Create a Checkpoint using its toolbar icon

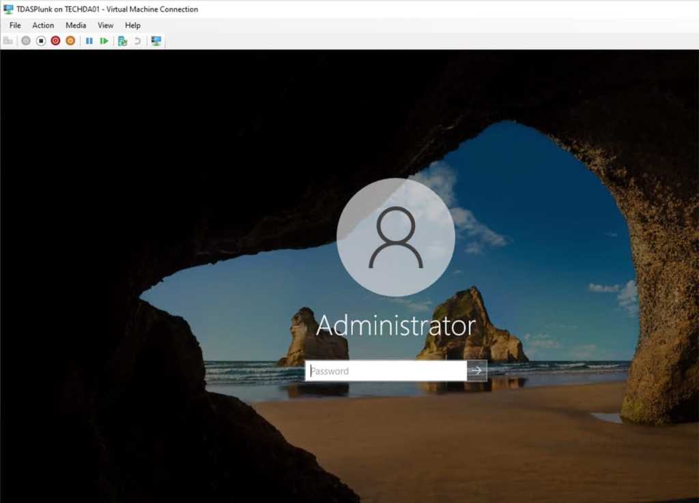(122, 41)
